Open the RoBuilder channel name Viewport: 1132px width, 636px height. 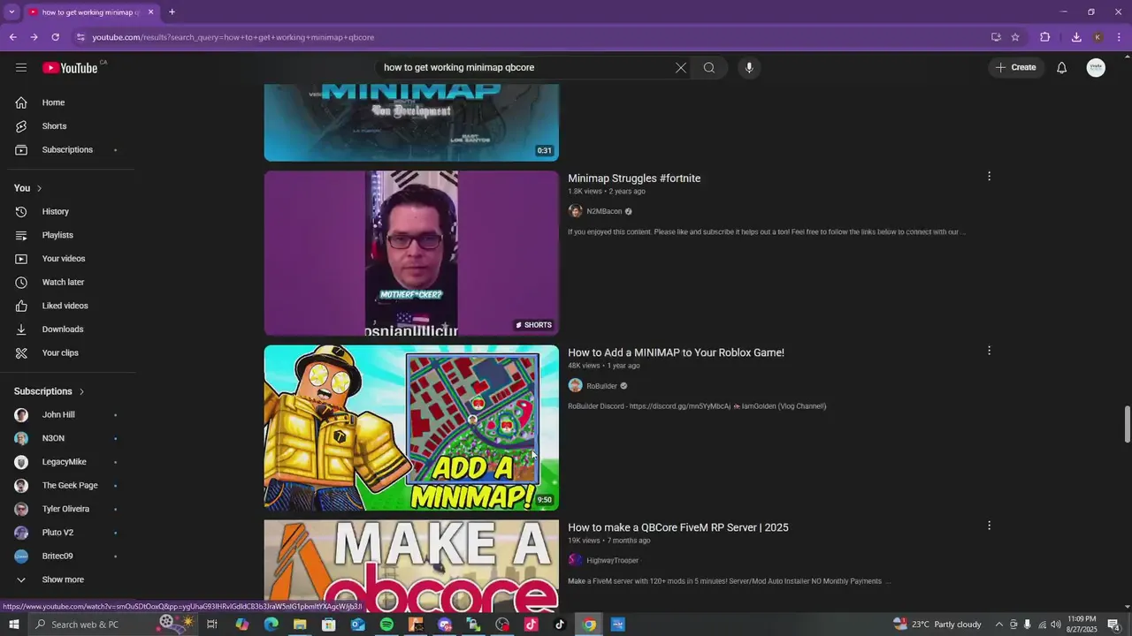pyautogui.click(x=601, y=386)
